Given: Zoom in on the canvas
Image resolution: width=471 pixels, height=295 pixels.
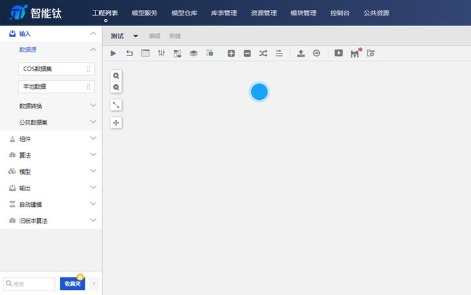Looking at the screenshot, I should [116, 76].
